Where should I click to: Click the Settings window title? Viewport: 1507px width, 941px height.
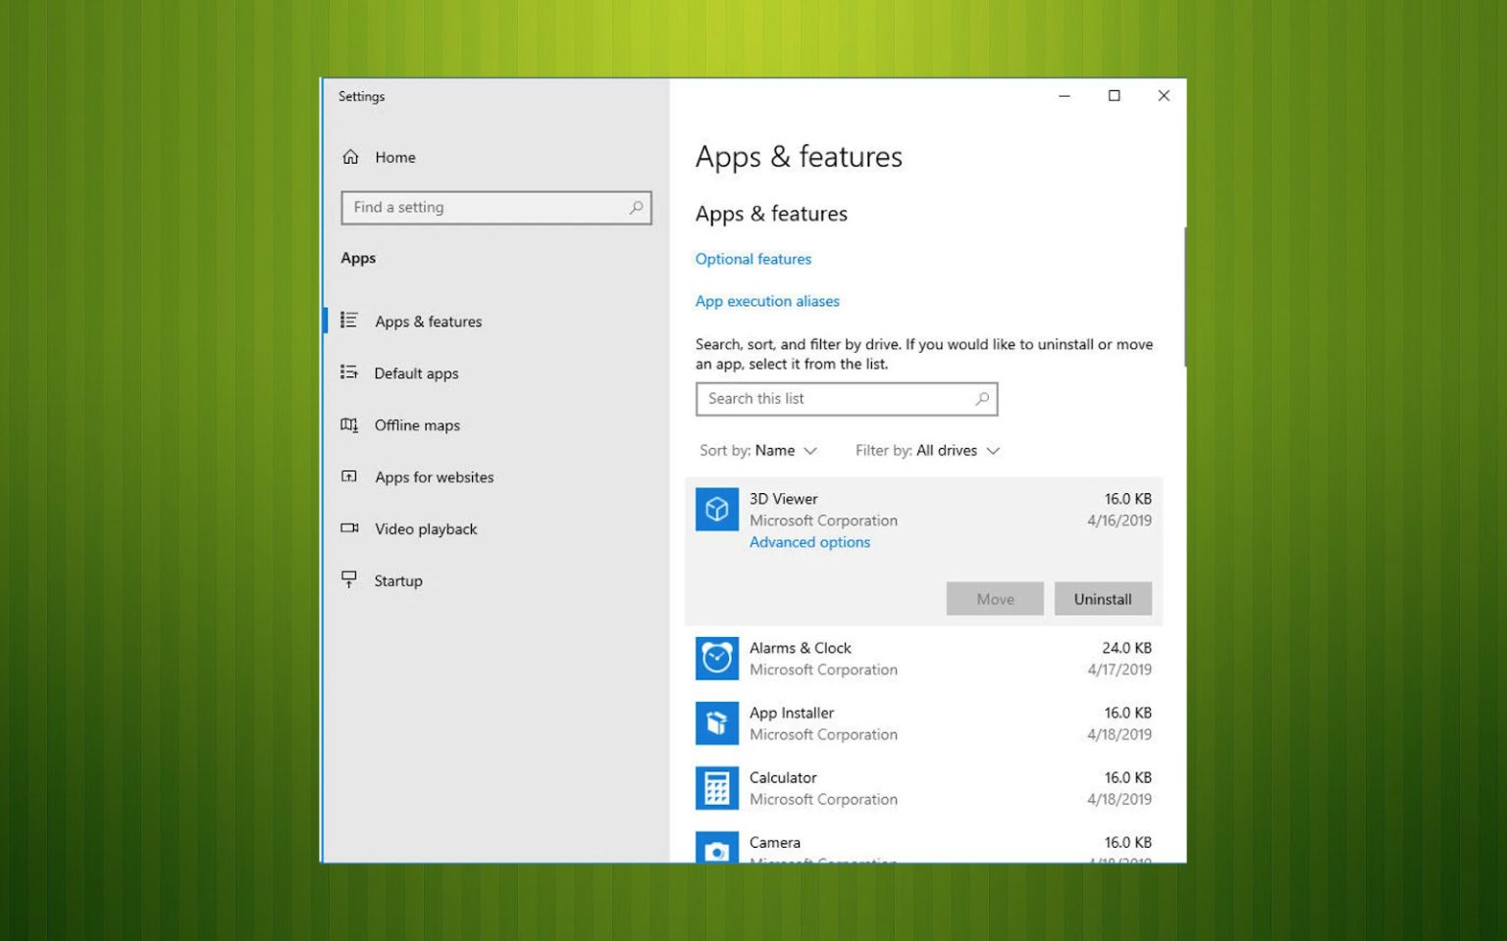tap(362, 96)
